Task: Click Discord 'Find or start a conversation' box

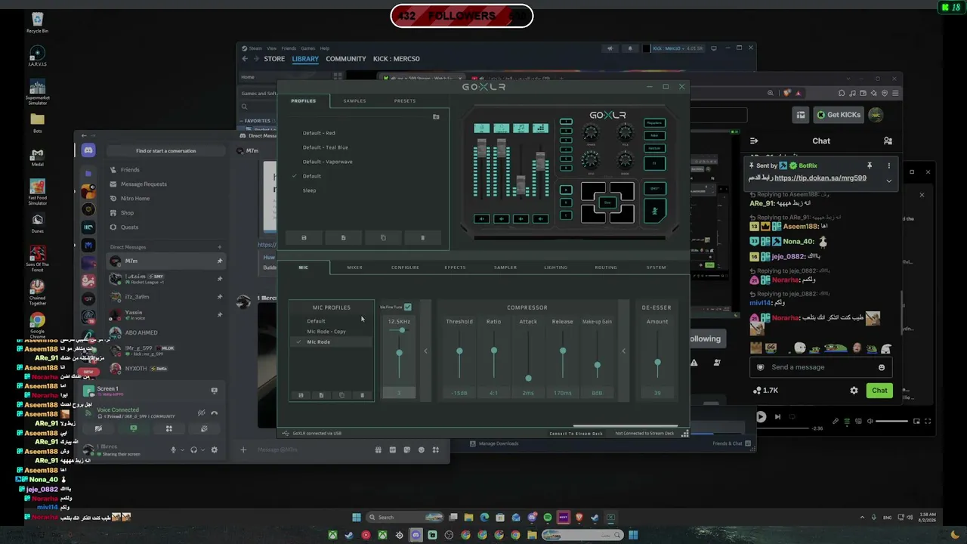Action: (x=165, y=151)
